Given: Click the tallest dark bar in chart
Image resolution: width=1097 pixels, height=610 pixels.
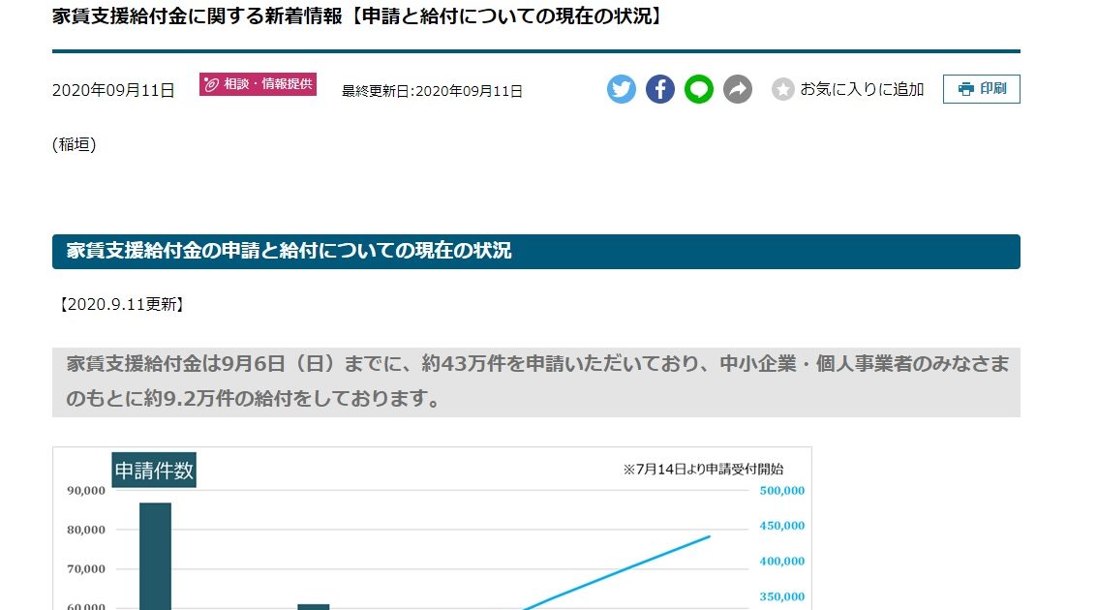Looking at the screenshot, I should [155, 556].
